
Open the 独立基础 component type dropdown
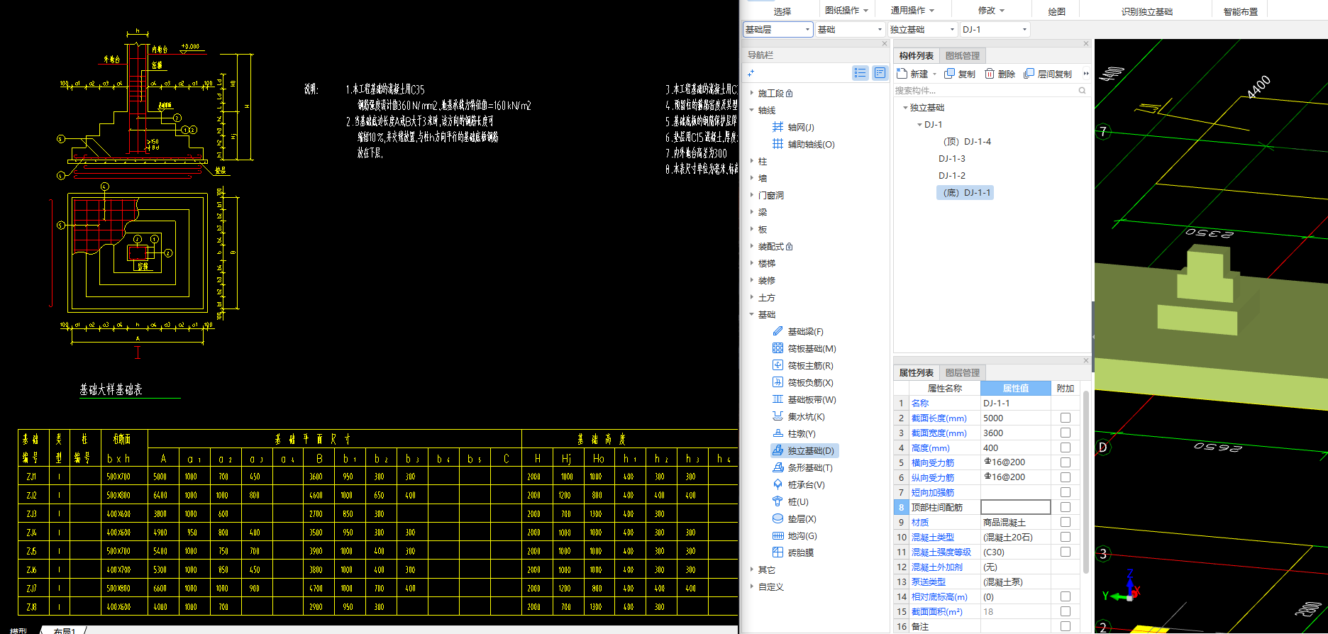pyautogui.click(x=922, y=29)
